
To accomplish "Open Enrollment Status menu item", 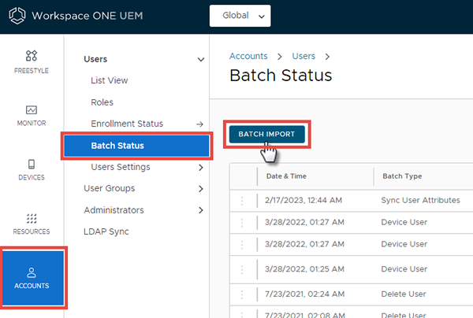I will [127, 124].
